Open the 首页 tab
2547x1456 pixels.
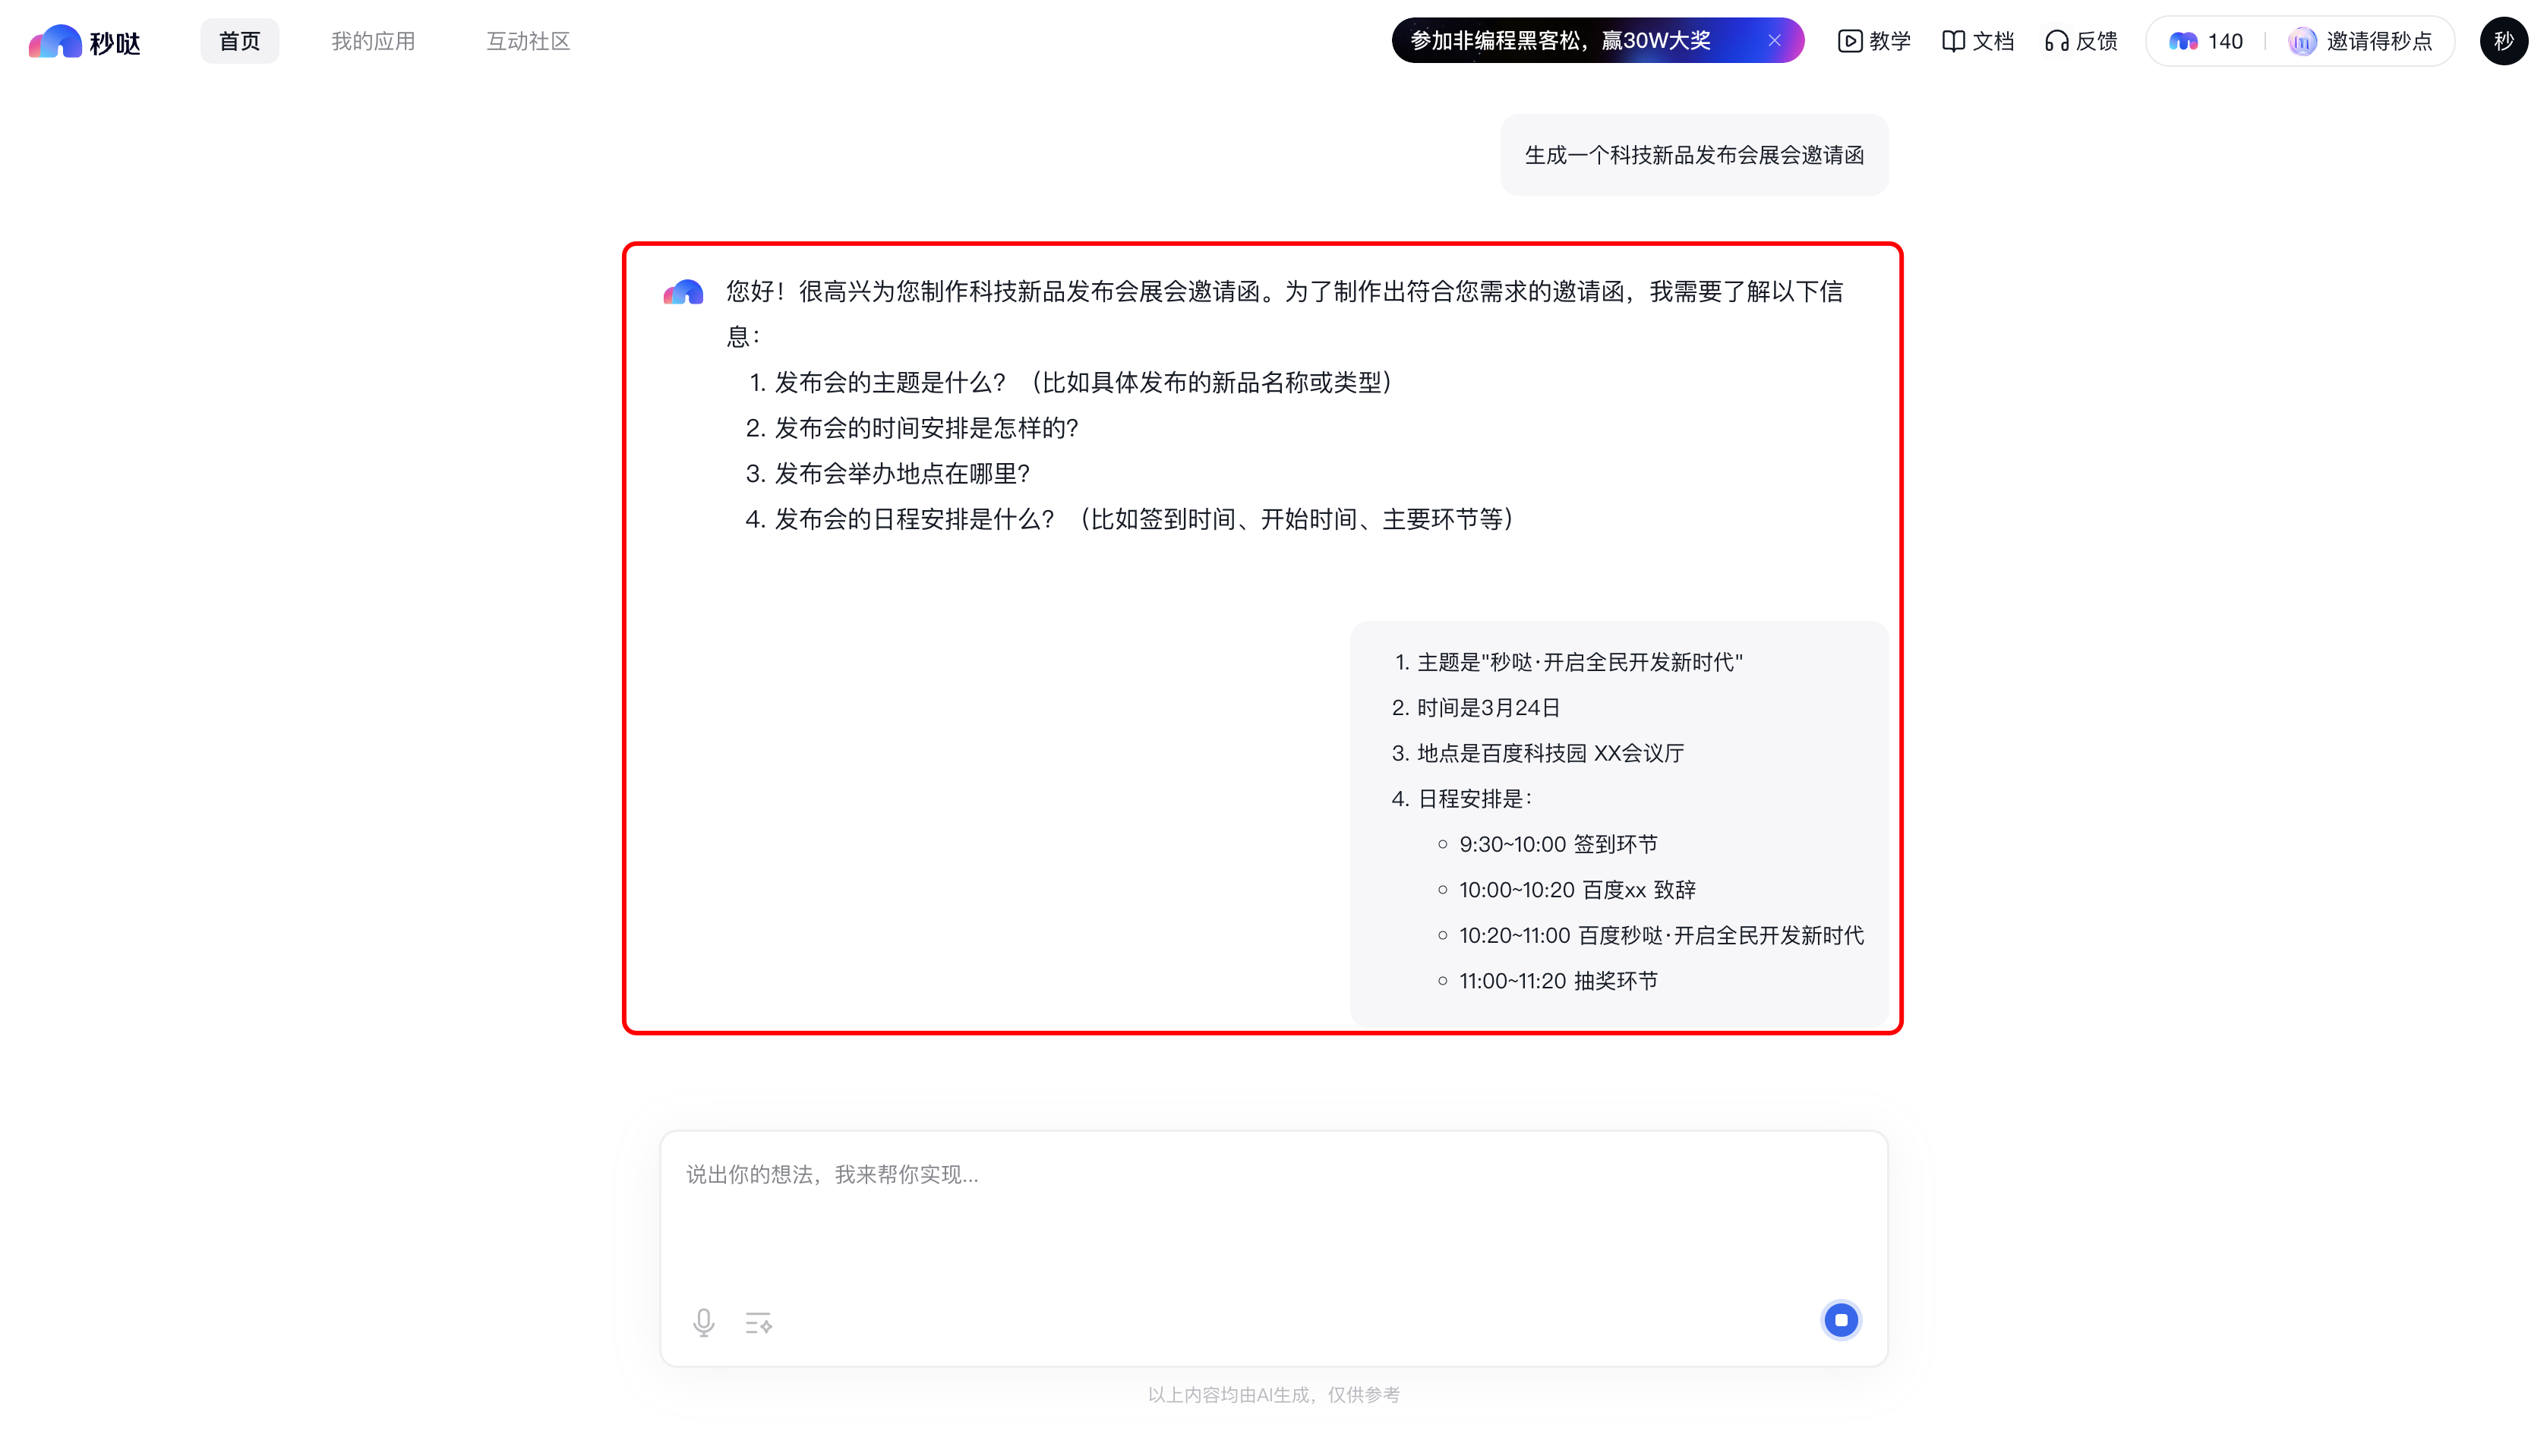point(239,41)
